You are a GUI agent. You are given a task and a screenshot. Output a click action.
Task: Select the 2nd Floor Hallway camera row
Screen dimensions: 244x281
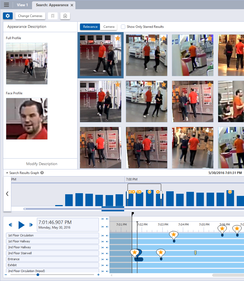coord(53,247)
